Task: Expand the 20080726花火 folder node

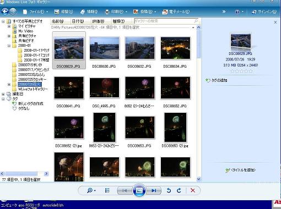Action: tap(9, 84)
